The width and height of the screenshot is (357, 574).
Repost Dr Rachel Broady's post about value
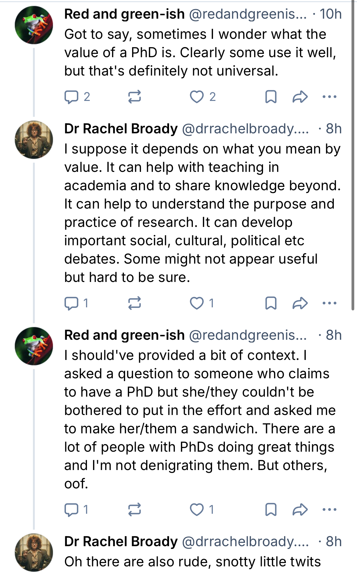pos(134,303)
